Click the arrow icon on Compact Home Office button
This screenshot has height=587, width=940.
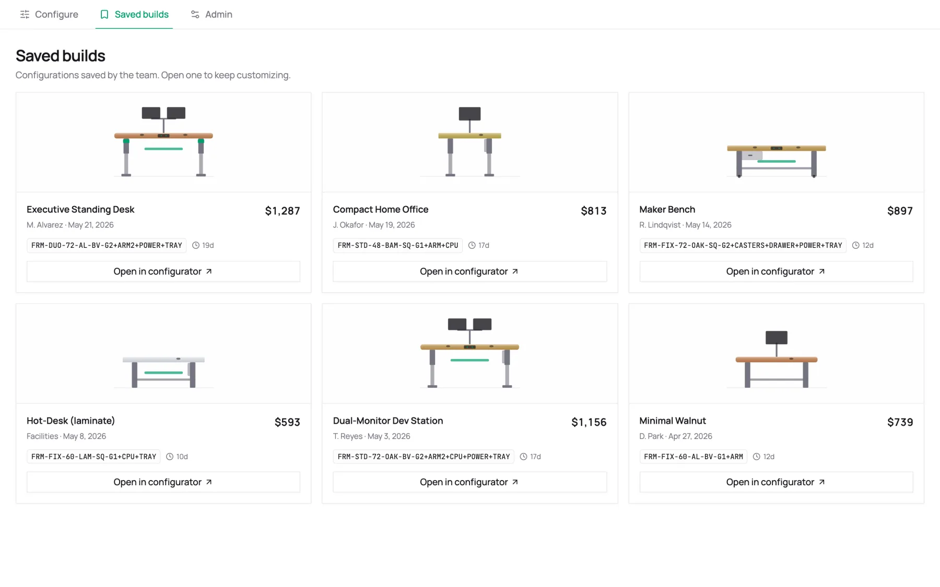pyautogui.click(x=515, y=271)
